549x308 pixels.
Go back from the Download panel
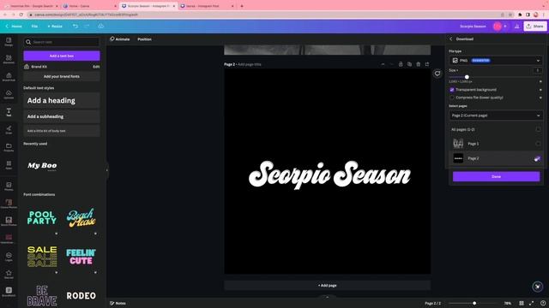pos(451,39)
